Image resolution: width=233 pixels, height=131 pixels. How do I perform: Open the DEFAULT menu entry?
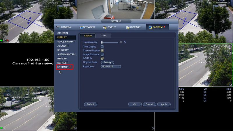[x=63, y=63]
